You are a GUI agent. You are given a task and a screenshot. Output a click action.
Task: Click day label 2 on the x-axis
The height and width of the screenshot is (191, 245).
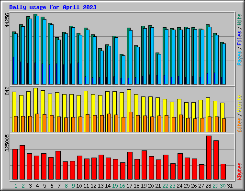pos(23,186)
